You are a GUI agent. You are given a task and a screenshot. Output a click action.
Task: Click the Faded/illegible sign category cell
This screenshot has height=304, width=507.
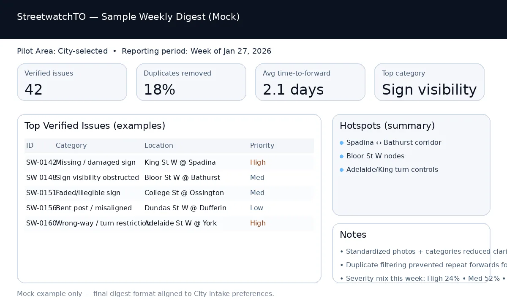tap(88, 193)
